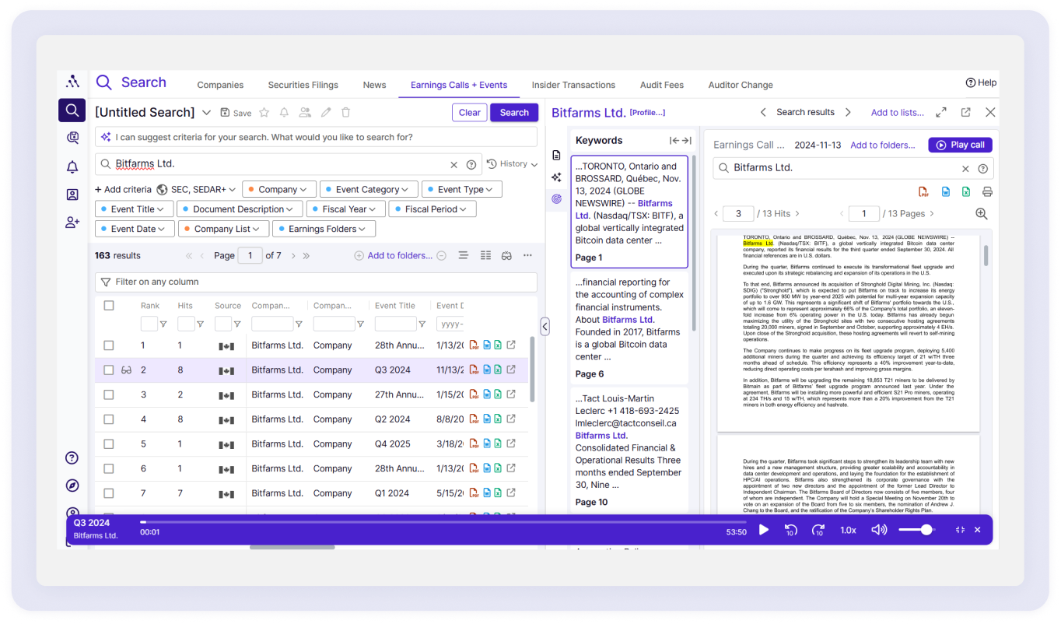The width and height of the screenshot is (1061, 624).
Task: Zoom in on the document with magnifier icon
Action: [x=982, y=213]
